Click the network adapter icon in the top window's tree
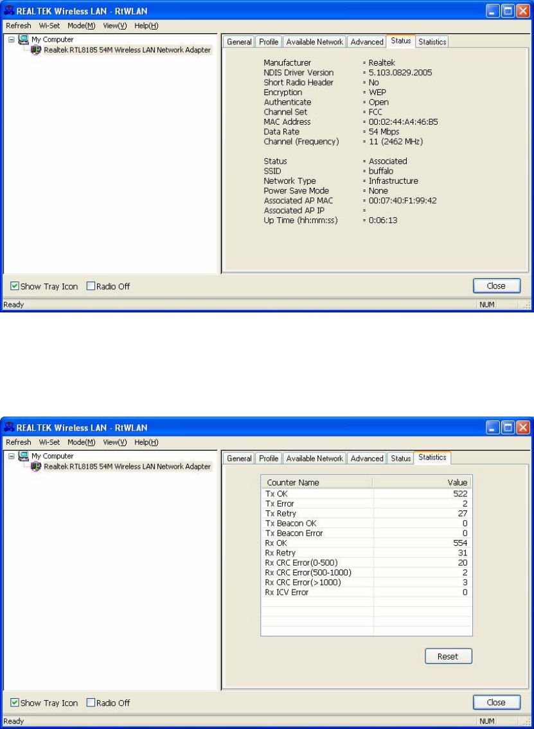Image resolution: width=534 pixels, height=729 pixels. point(36,50)
